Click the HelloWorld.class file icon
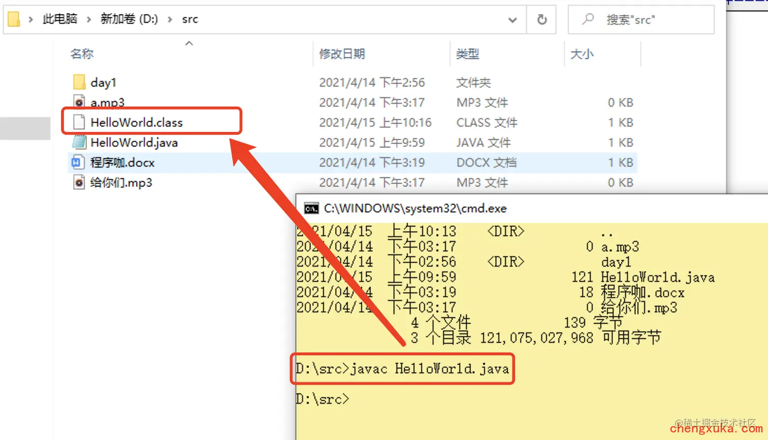768x440 pixels. coord(79,122)
